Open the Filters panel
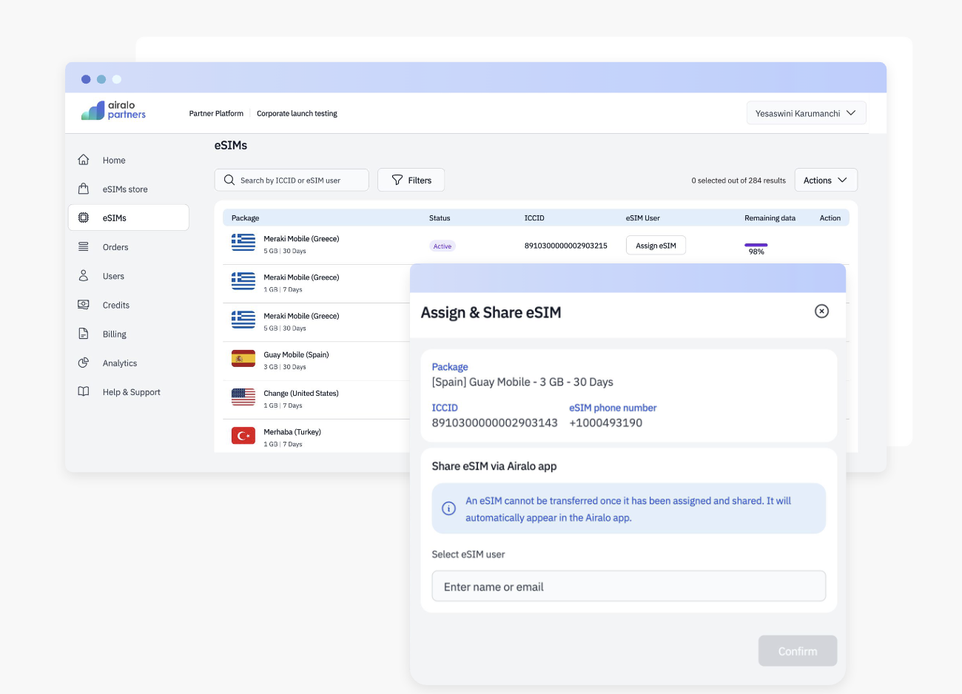The height and width of the screenshot is (694, 962). coord(411,181)
